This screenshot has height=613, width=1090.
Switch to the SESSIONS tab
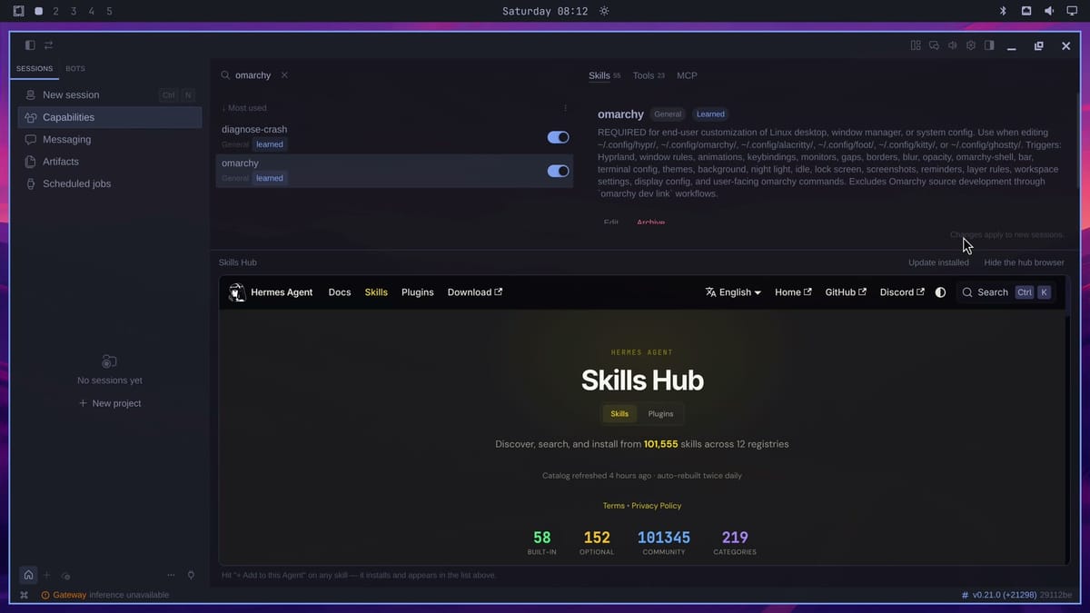pos(35,69)
